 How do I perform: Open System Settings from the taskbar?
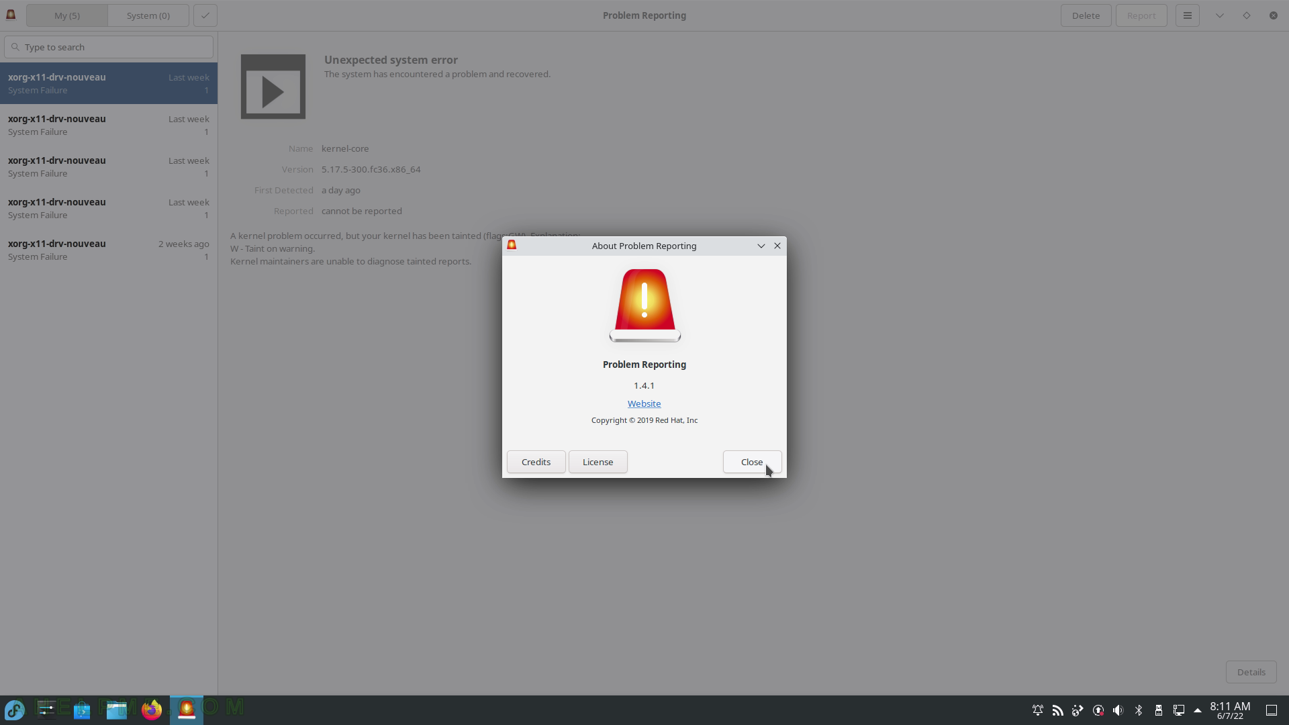coord(47,710)
